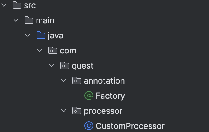Click the com package icon
The image size is (209, 132).
tap(53, 51)
